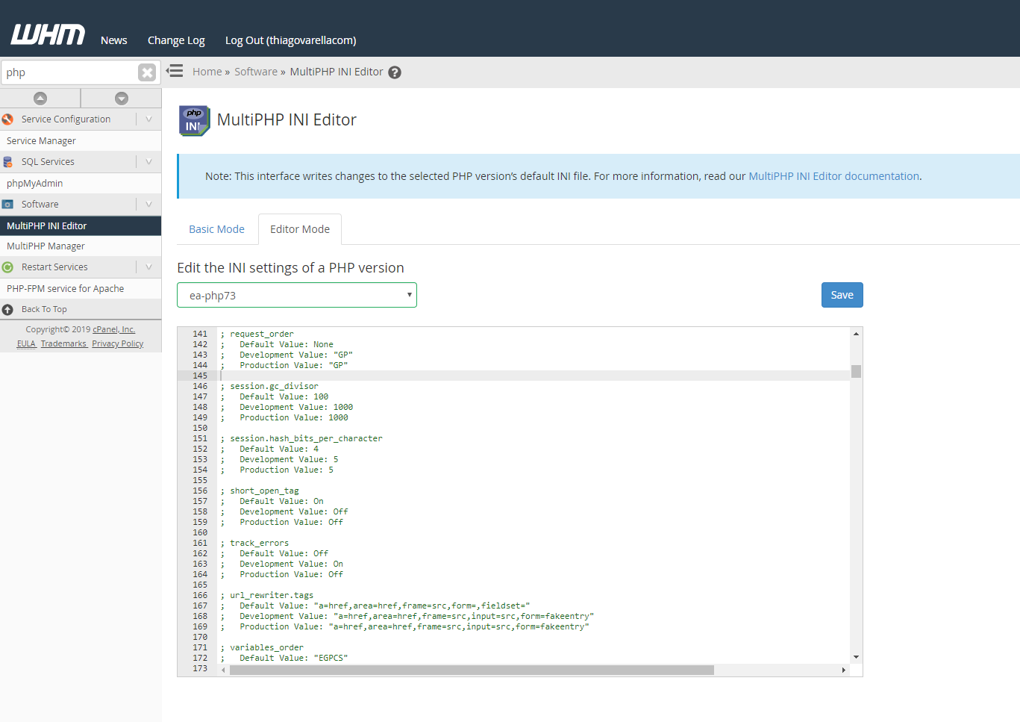
Task: Go to Software breadcrumb
Action: [x=256, y=72]
